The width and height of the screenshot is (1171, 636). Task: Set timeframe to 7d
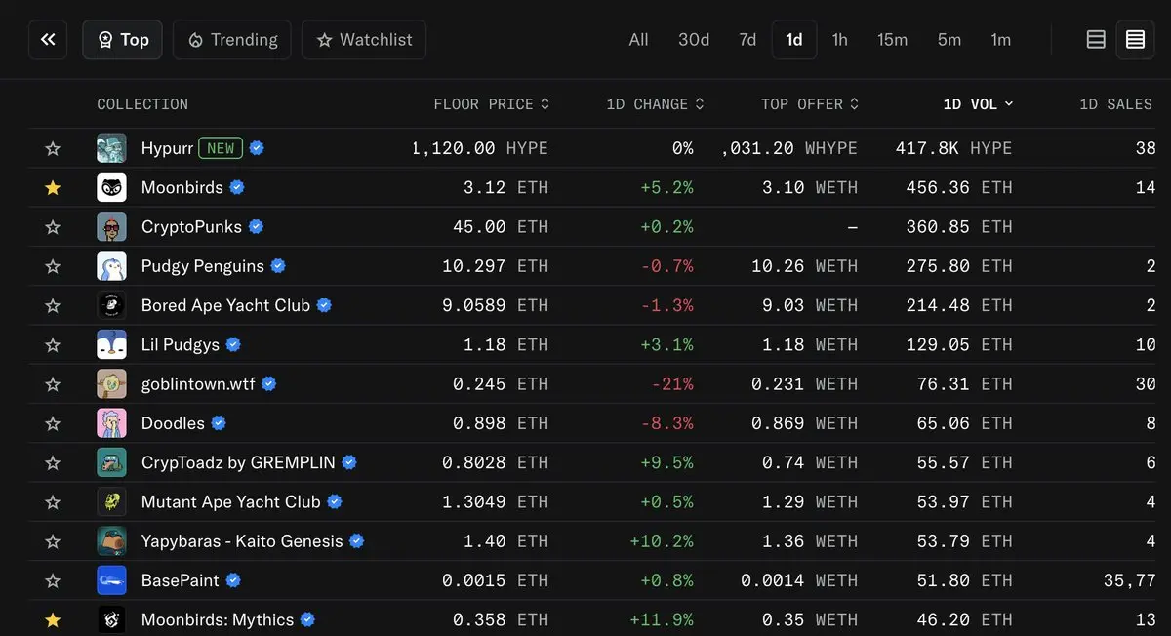pyautogui.click(x=747, y=40)
